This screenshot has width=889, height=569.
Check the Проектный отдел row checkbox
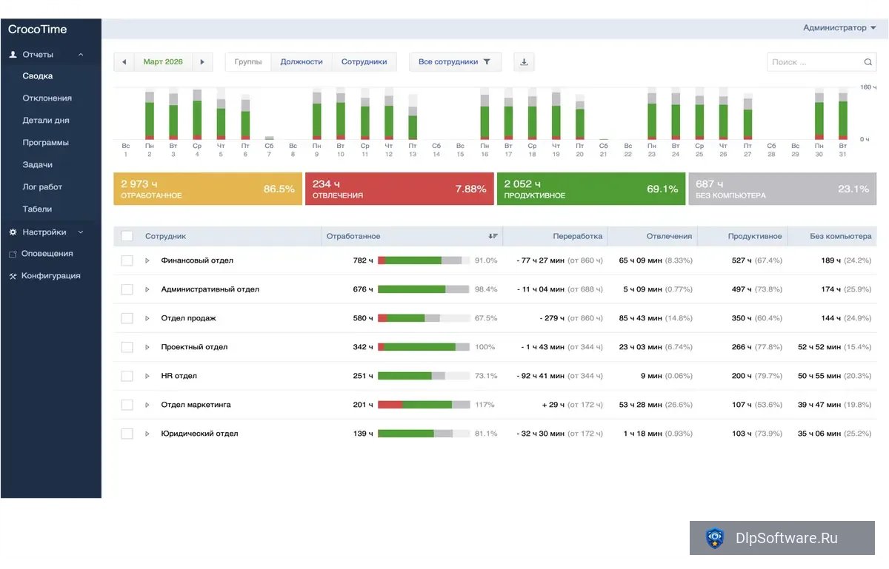(127, 347)
